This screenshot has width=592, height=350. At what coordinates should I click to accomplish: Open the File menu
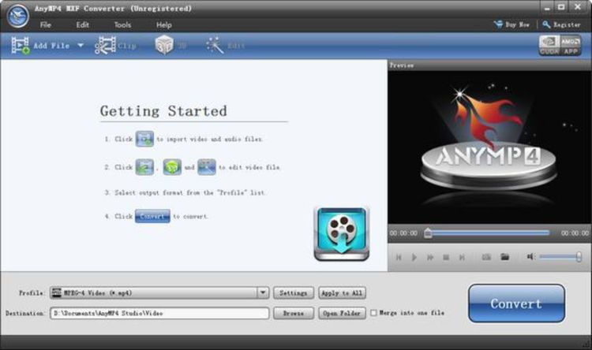coord(46,25)
